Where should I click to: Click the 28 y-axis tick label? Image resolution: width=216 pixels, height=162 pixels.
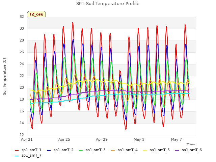tap(22, 40)
